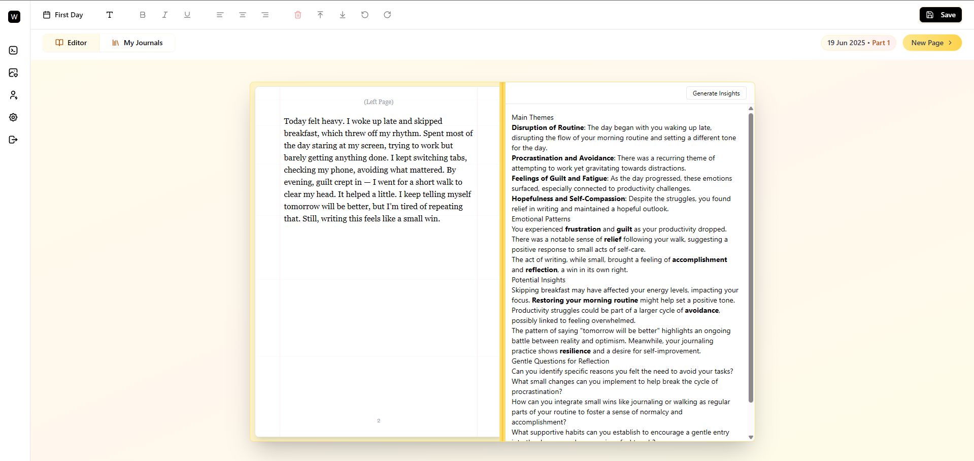
Task: Switch to the Editor tab
Action: click(x=71, y=43)
